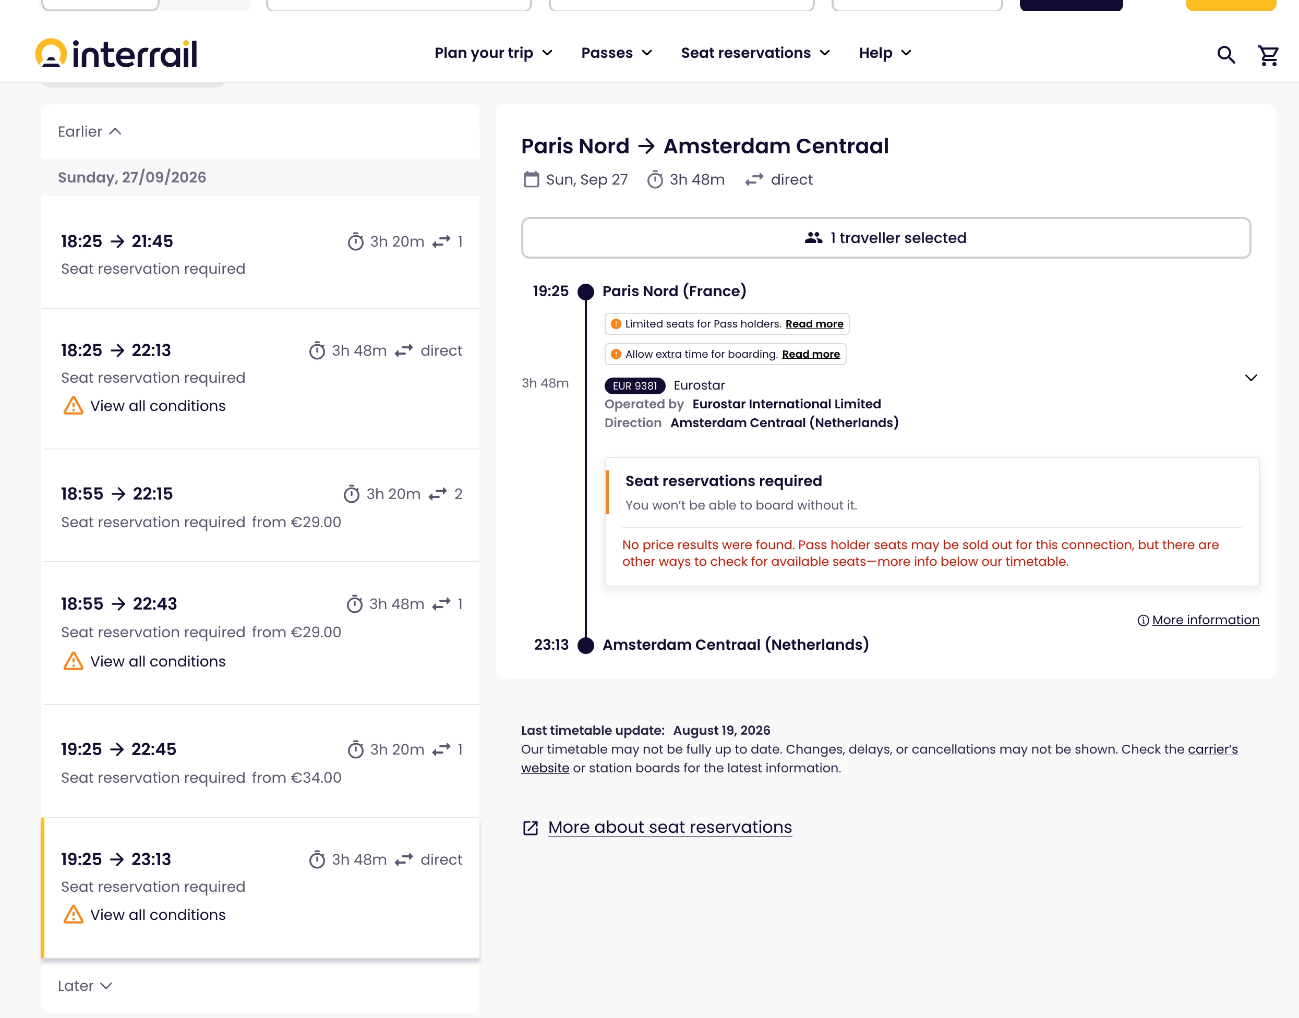Open site search magnifier
Screen dimensions: 1299x1018
[1225, 54]
